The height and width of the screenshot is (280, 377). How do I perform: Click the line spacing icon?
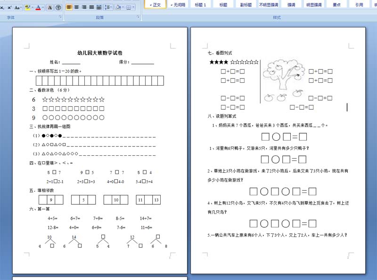(107, 7)
